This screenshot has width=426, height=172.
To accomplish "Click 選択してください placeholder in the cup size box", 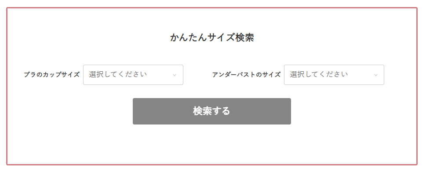I will click(118, 74).
